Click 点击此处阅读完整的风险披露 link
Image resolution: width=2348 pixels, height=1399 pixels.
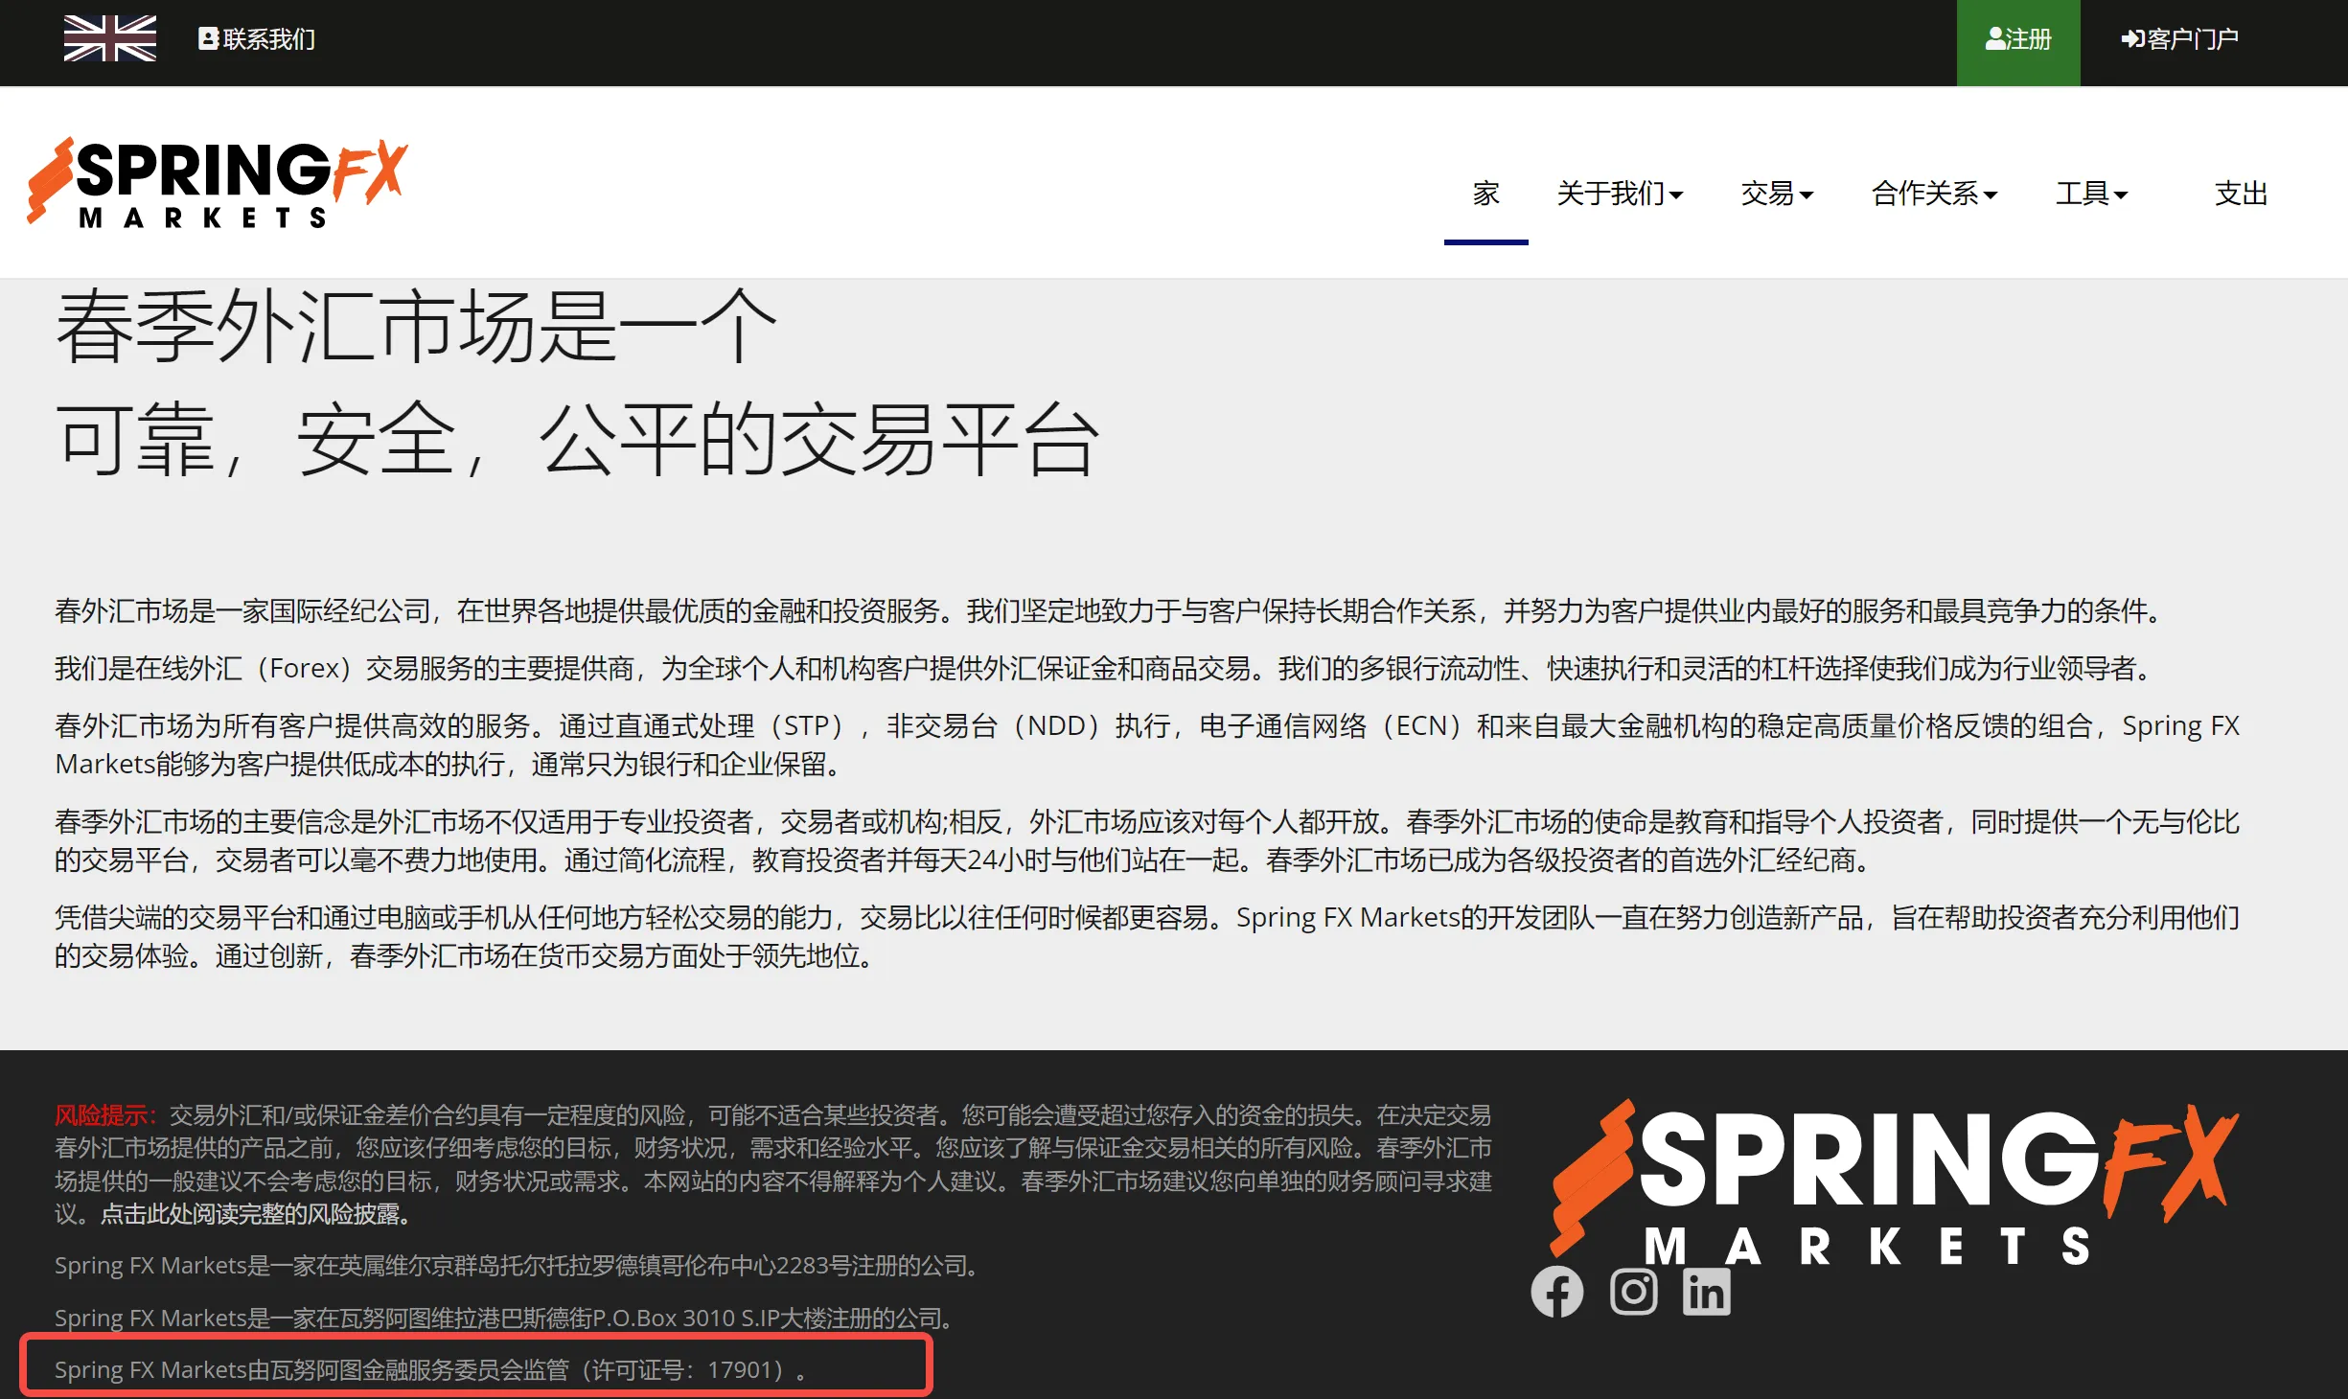click(x=255, y=1213)
